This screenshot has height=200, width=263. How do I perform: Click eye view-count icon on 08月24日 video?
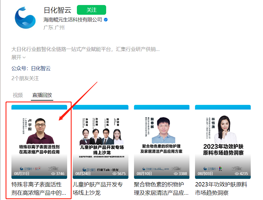click(115, 174)
